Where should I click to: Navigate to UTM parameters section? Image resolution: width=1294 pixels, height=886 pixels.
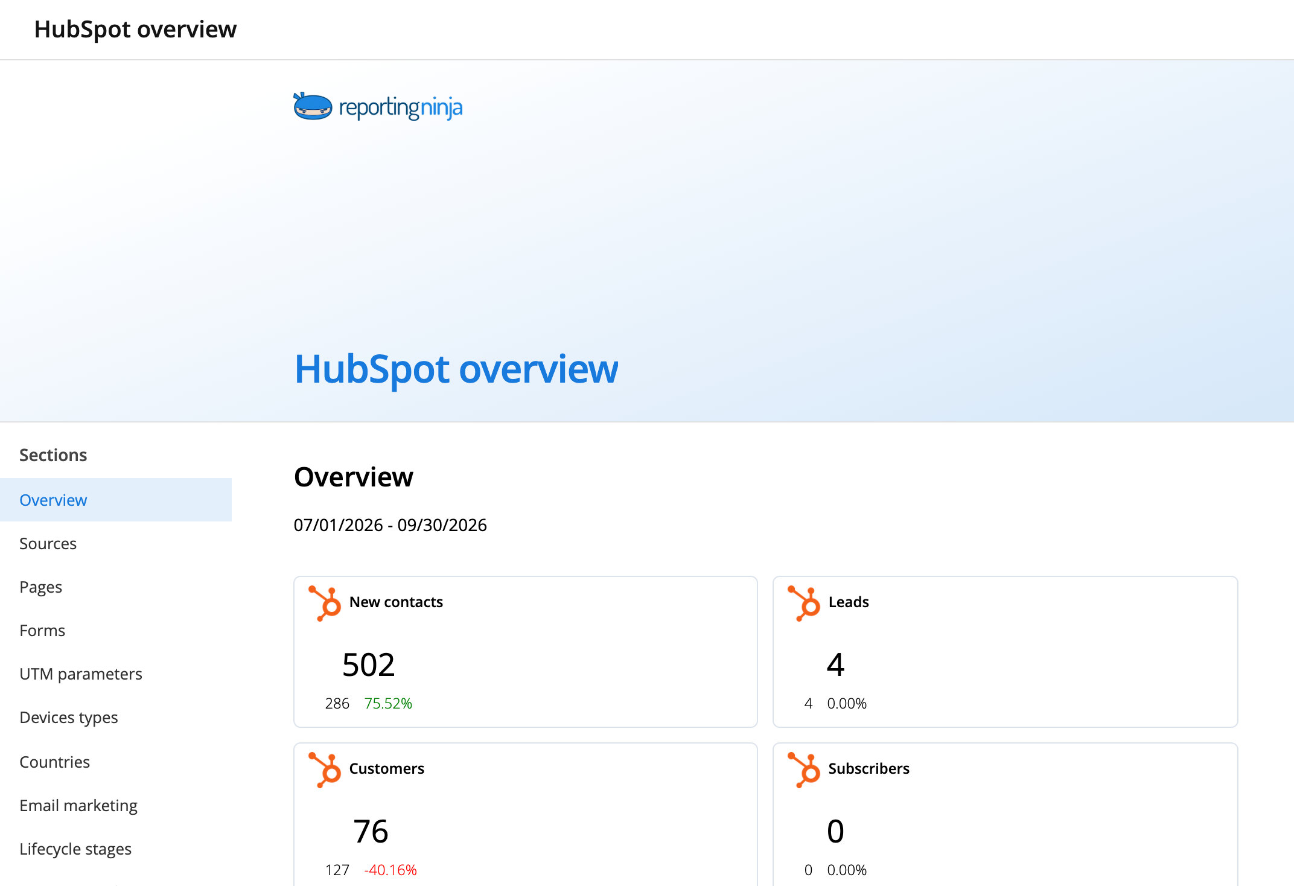click(116, 674)
